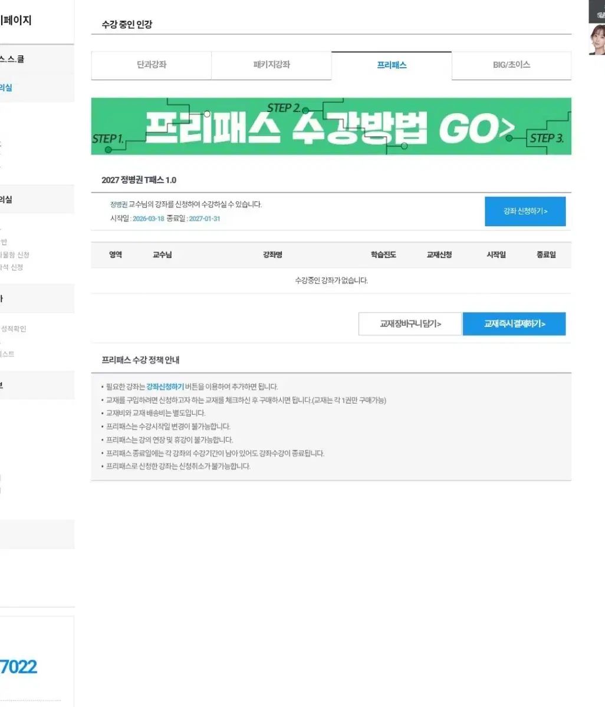Click the 학습진도 column header
Viewport: 605px width, 707px height.
tap(383, 255)
